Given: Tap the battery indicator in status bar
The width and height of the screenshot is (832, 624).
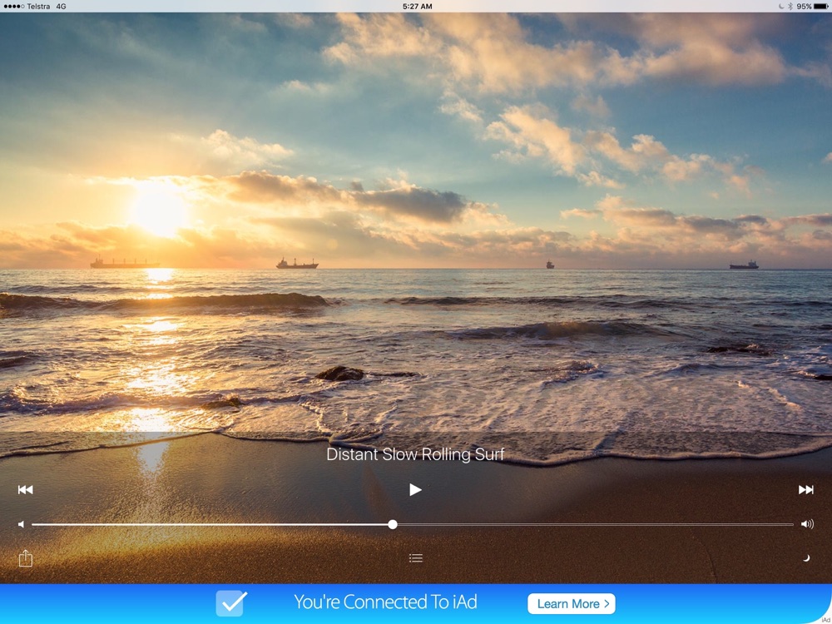Looking at the screenshot, I should (821, 7).
